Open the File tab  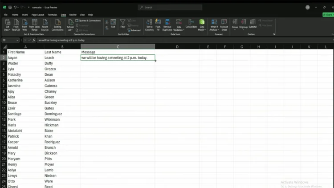coord(6,15)
